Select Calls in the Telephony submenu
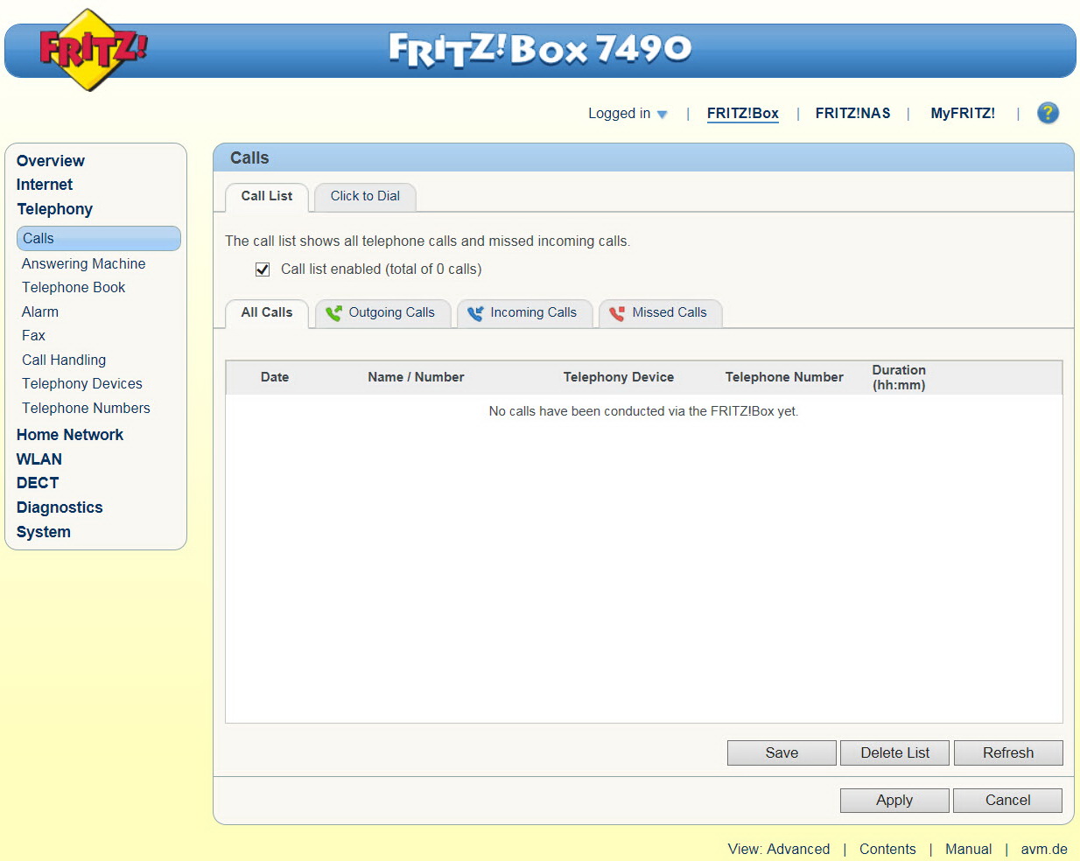Screen dimensions: 1080x861 [x=99, y=238]
